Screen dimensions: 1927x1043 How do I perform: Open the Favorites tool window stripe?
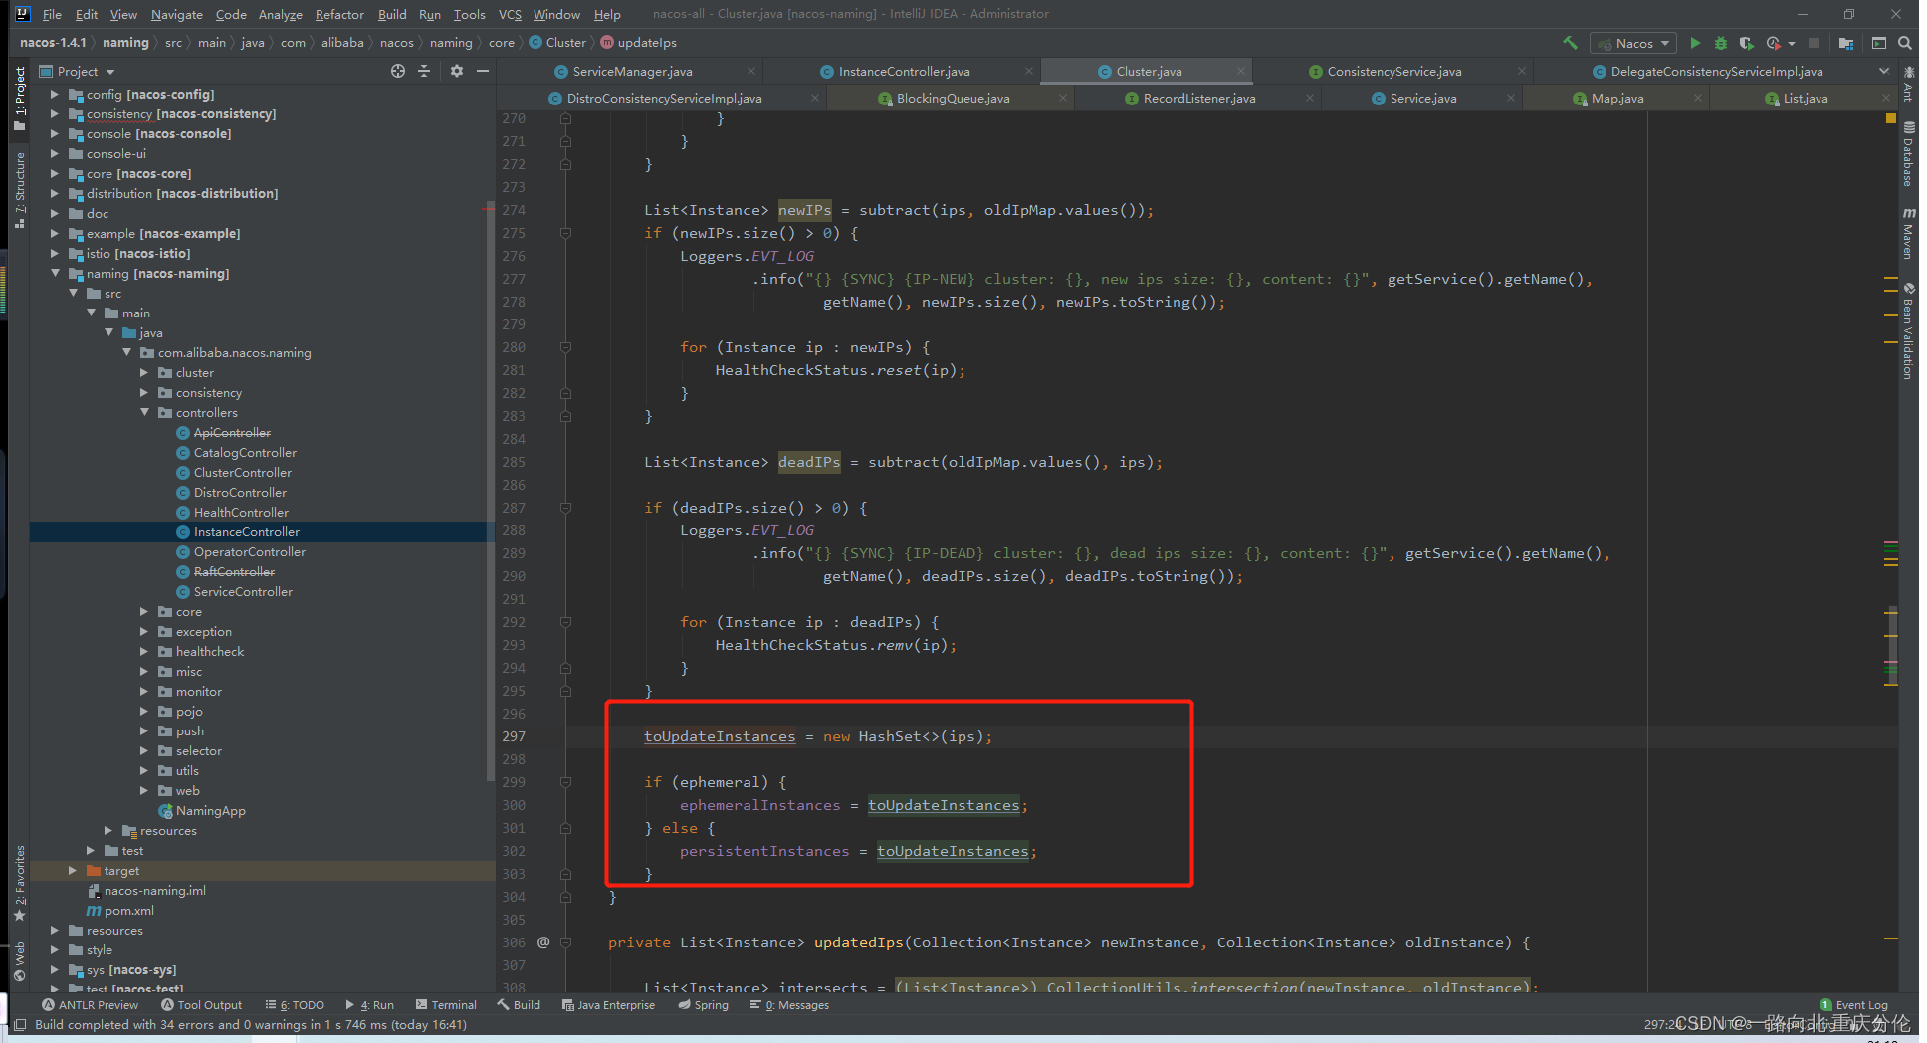[x=20, y=883]
